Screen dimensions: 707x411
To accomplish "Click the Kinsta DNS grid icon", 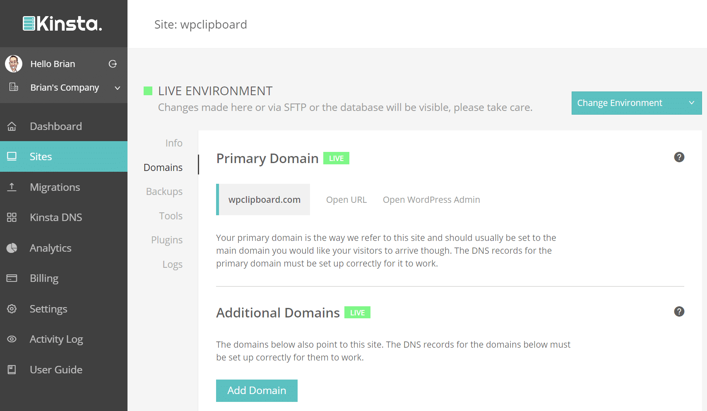I will pos(12,217).
